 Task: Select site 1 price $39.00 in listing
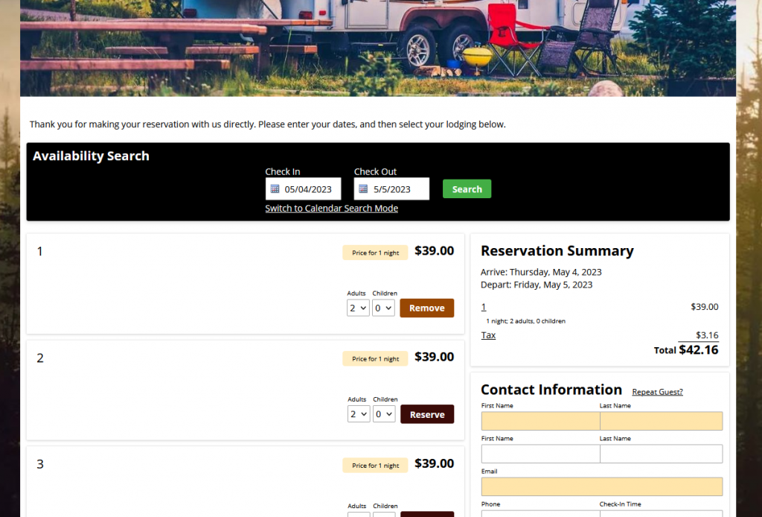[434, 250]
